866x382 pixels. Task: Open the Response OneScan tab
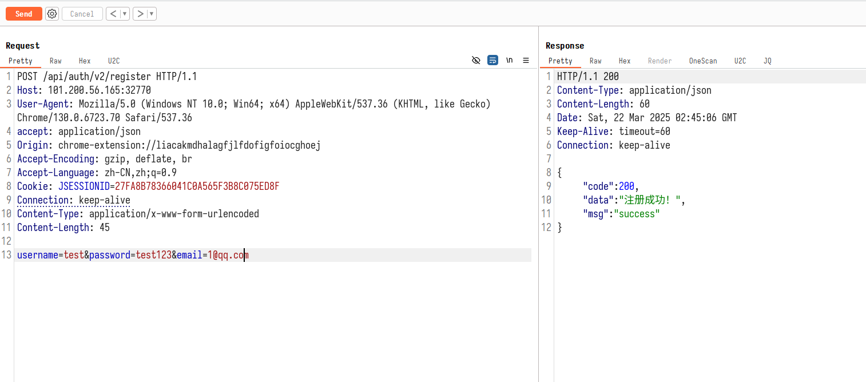pos(702,61)
